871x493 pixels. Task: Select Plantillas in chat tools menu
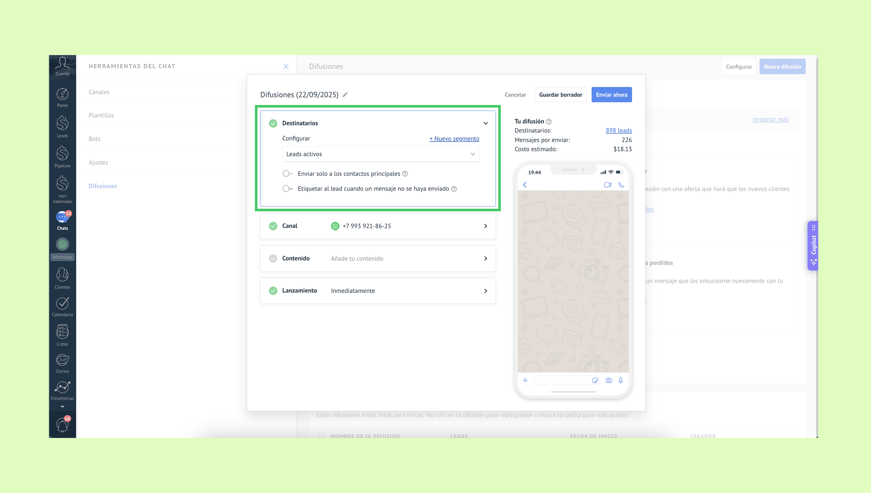101,116
